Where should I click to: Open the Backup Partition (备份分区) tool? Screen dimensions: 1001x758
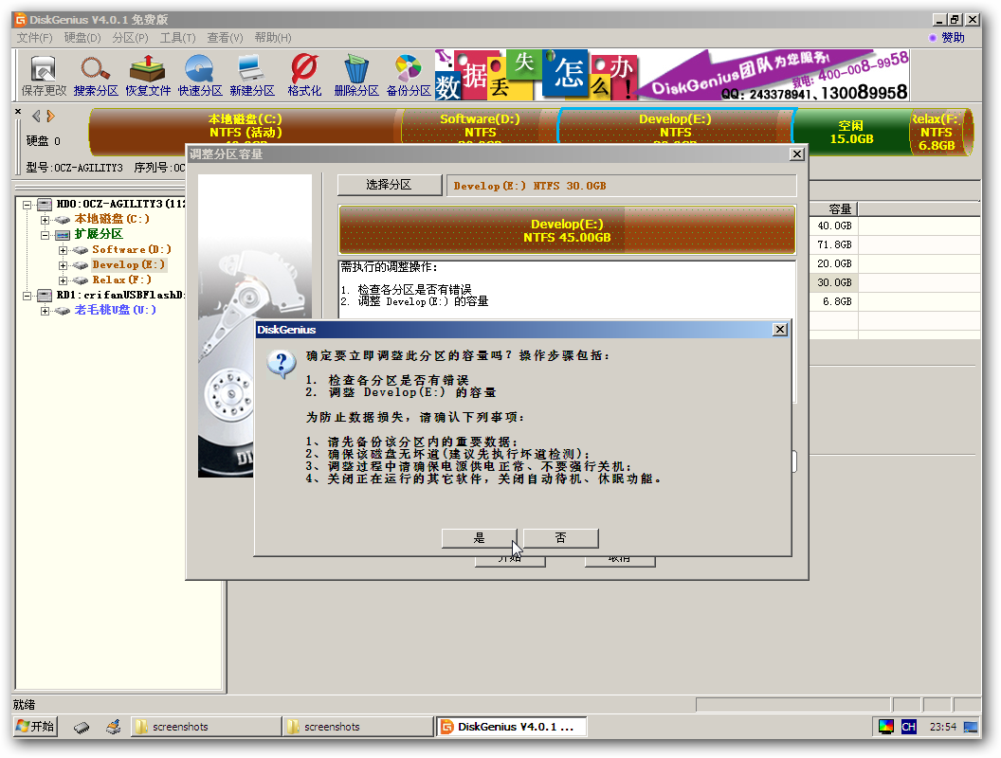pos(409,76)
